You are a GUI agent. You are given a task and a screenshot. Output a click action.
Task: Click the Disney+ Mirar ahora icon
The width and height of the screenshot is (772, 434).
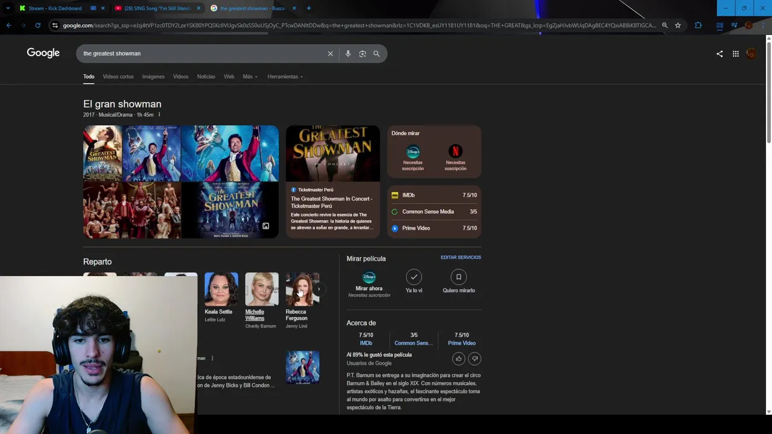(x=369, y=277)
